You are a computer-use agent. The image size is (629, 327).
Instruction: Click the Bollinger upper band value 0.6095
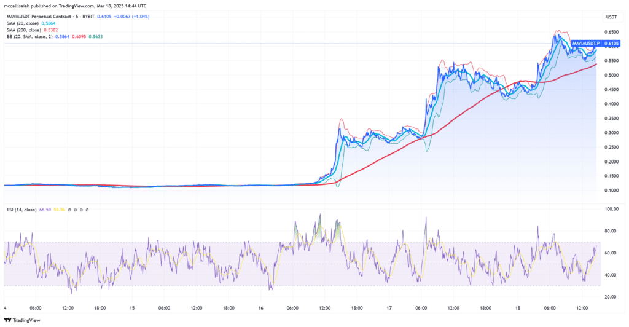click(x=79, y=36)
